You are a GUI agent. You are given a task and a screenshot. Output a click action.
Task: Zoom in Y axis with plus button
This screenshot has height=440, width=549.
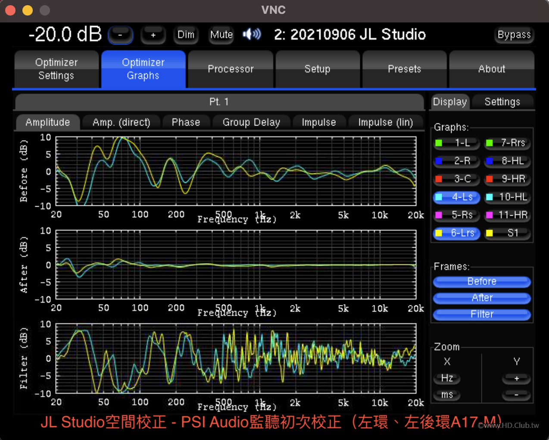point(516,379)
